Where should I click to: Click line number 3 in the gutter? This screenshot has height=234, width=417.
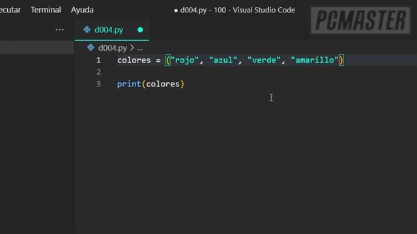[98, 84]
